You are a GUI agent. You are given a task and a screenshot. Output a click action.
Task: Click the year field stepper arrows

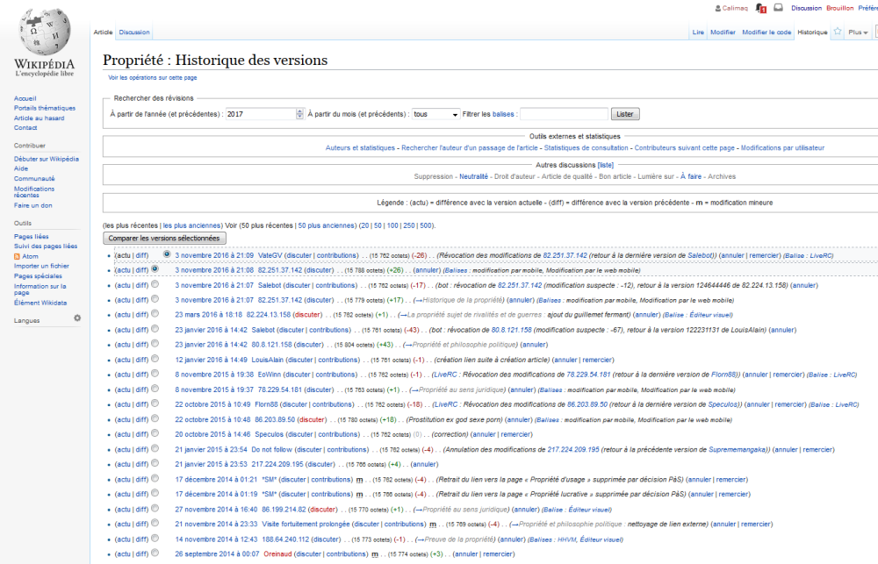pos(299,114)
